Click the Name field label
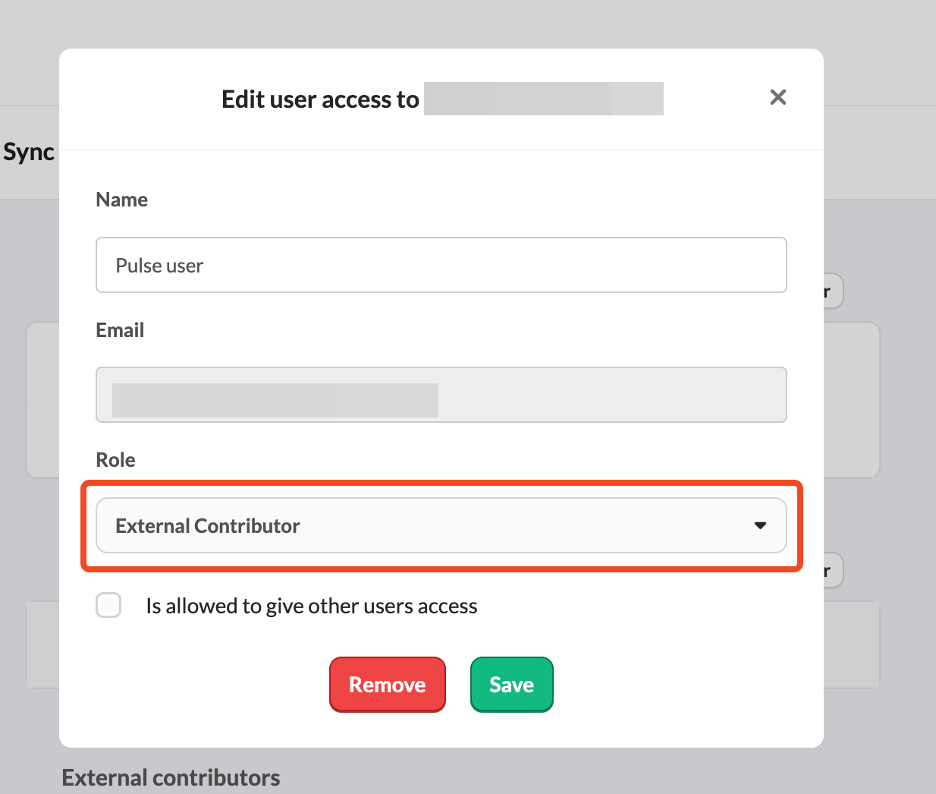This screenshot has width=936, height=794. click(x=121, y=200)
